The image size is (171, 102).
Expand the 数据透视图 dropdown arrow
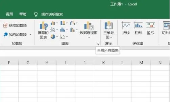coord(89,37)
